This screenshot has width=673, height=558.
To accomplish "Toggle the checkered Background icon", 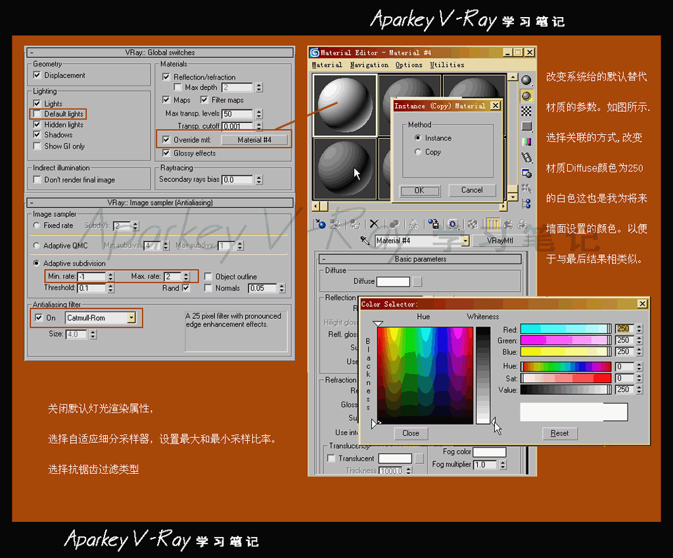I will pos(526,111).
